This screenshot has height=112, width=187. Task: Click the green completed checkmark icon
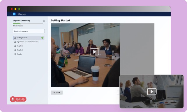[42, 38]
